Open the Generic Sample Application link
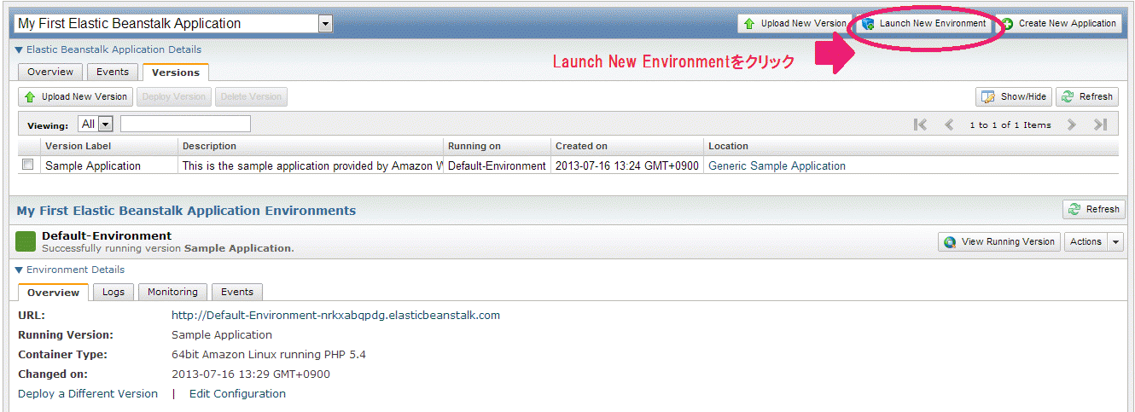Screen dimensions: 1135x412 point(777,166)
